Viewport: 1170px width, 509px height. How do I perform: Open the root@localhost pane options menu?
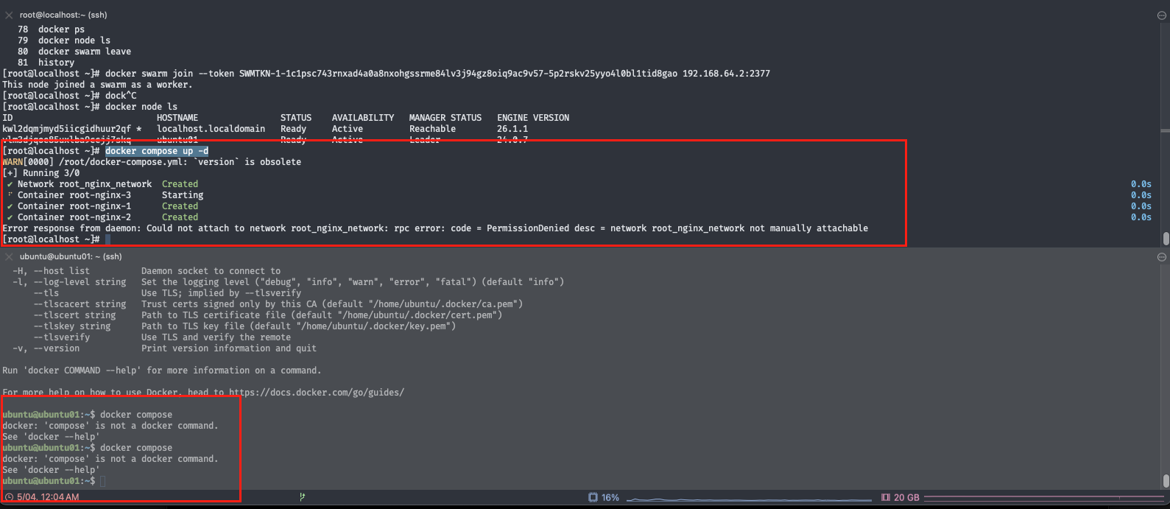[1162, 15]
